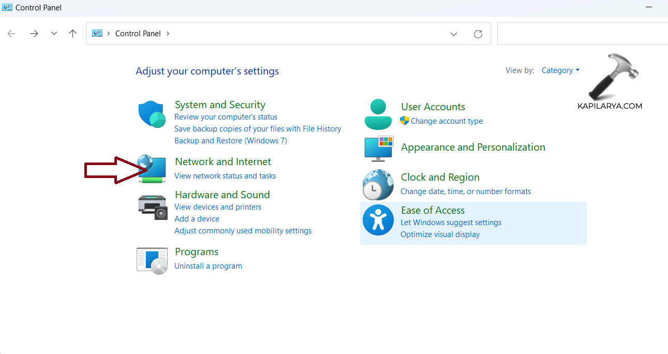
Task: Select Backup and Restore (Windows 7)
Action: tap(231, 141)
